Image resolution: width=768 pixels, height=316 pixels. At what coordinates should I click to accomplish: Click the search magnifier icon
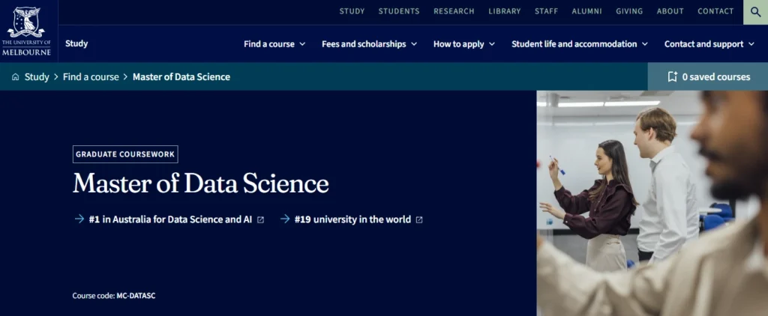pos(755,12)
